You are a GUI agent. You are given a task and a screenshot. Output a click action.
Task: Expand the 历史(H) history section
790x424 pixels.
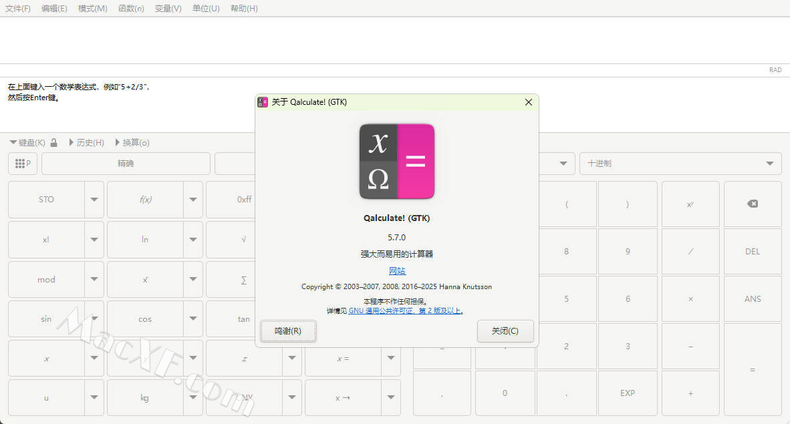(x=87, y=142)
